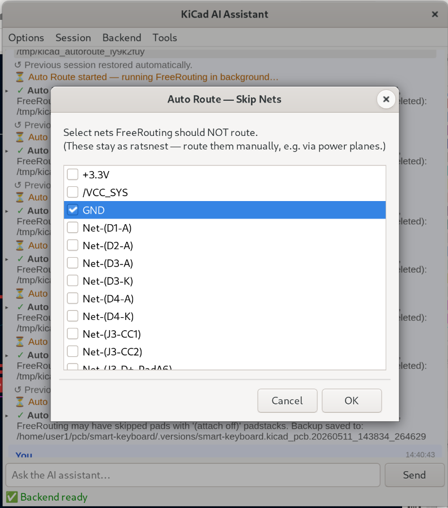
Task: Check the Net-(D4-A) checkbox
Action: pos(72,298)
